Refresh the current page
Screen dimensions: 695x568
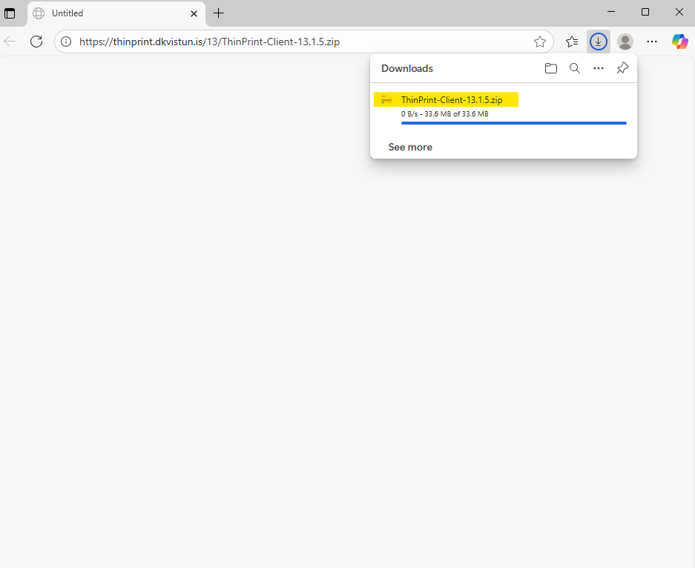[x=36, y=42]
